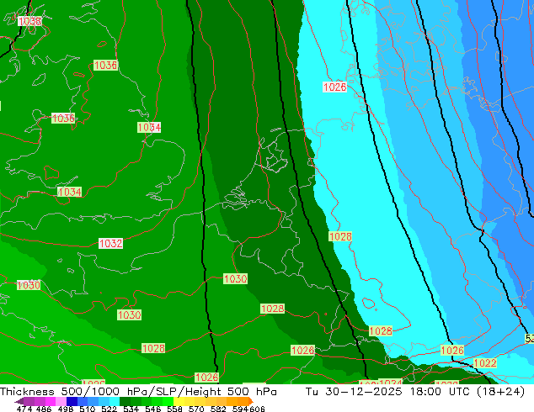
Task: Click the 1038 pressure label
Action: 29,21
